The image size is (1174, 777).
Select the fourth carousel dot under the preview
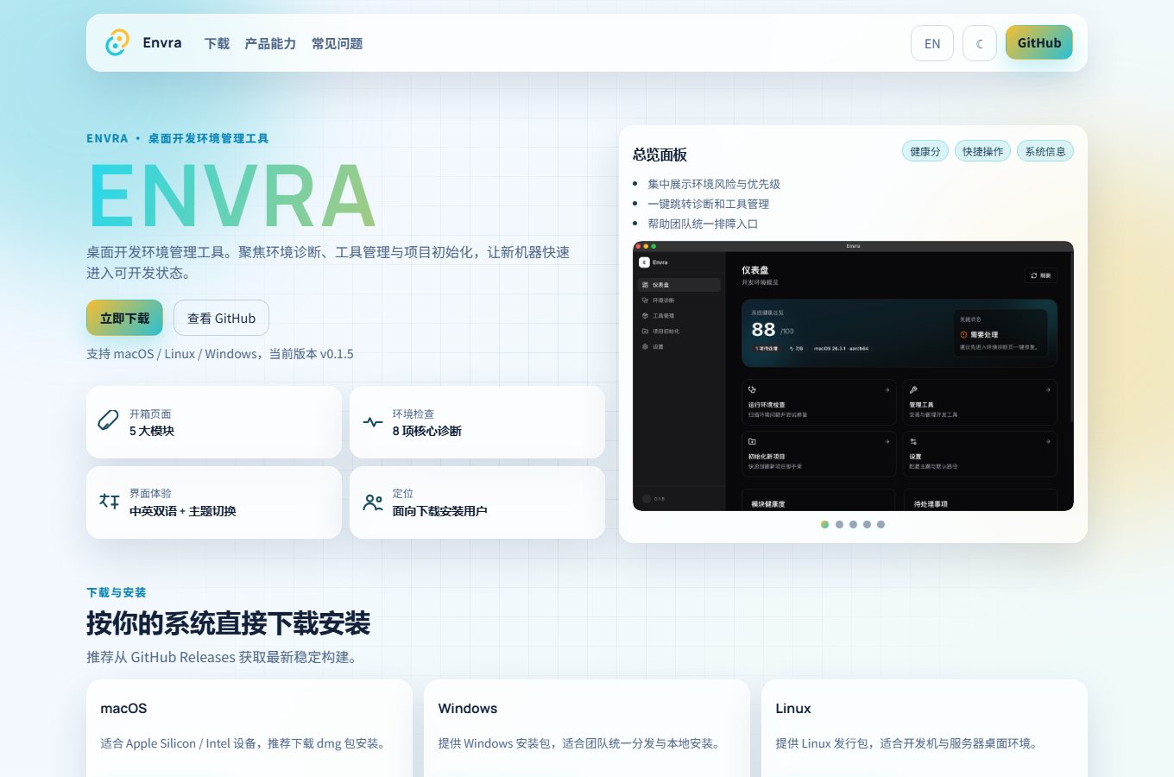tap(867, 524)
